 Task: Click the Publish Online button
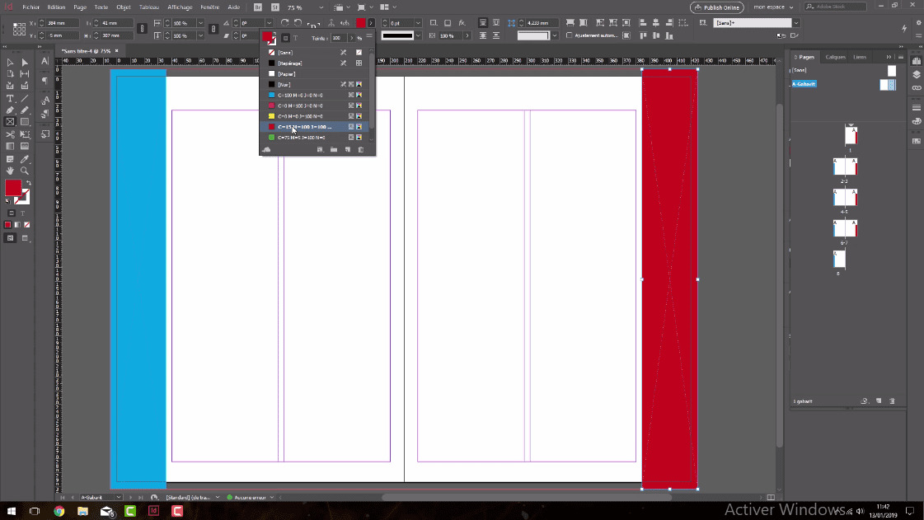pyautogui.click(x=717, y=7)
